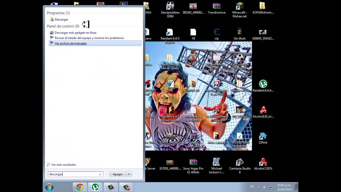Open Google Chrome from the taskbar
This screenshot has height=192, width=341.
click(80, 187)
